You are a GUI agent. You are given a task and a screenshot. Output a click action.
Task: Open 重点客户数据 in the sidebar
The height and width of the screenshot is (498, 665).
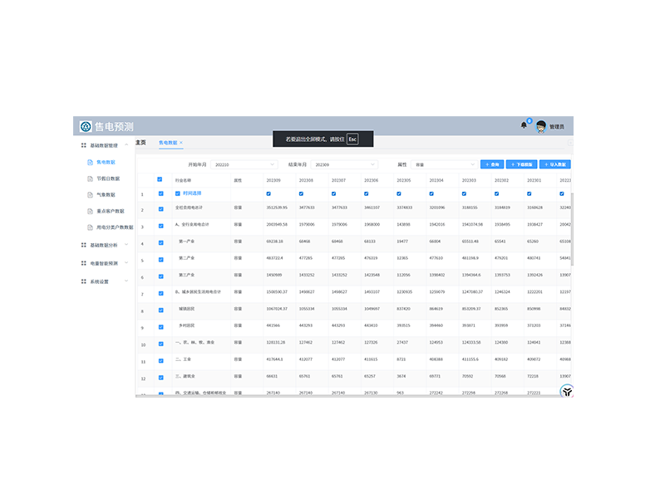click(x=110, y=211)
